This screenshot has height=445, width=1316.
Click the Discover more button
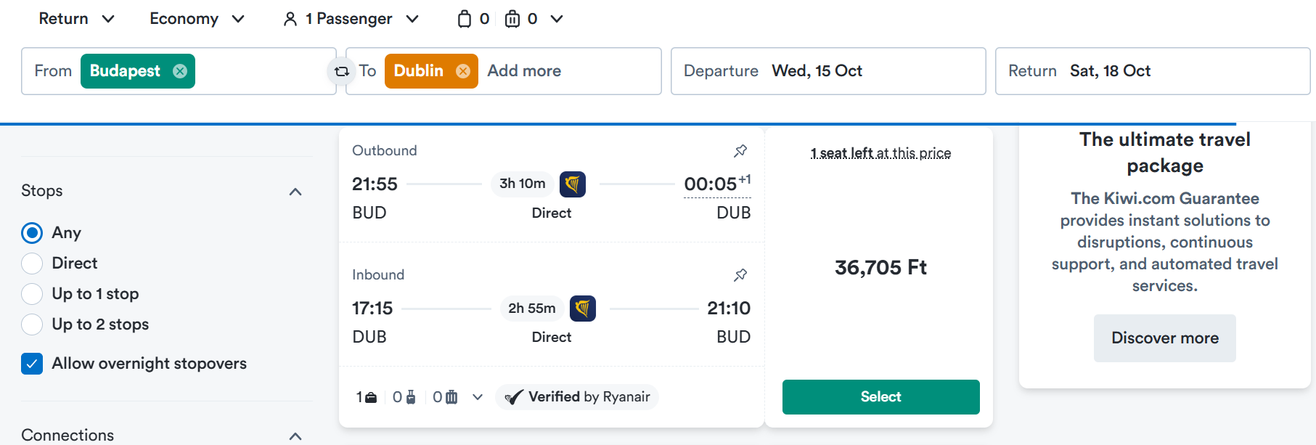1165,338
